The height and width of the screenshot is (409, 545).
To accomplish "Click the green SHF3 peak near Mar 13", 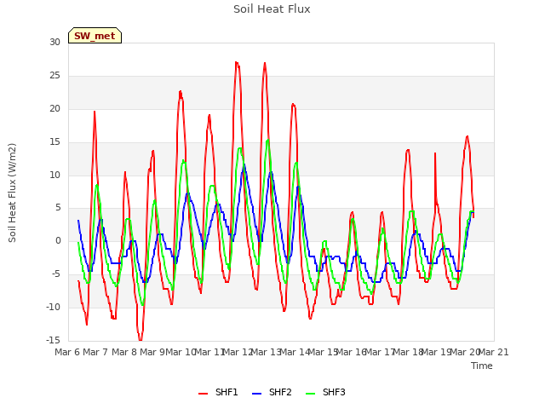I will (x=267, y=140).
